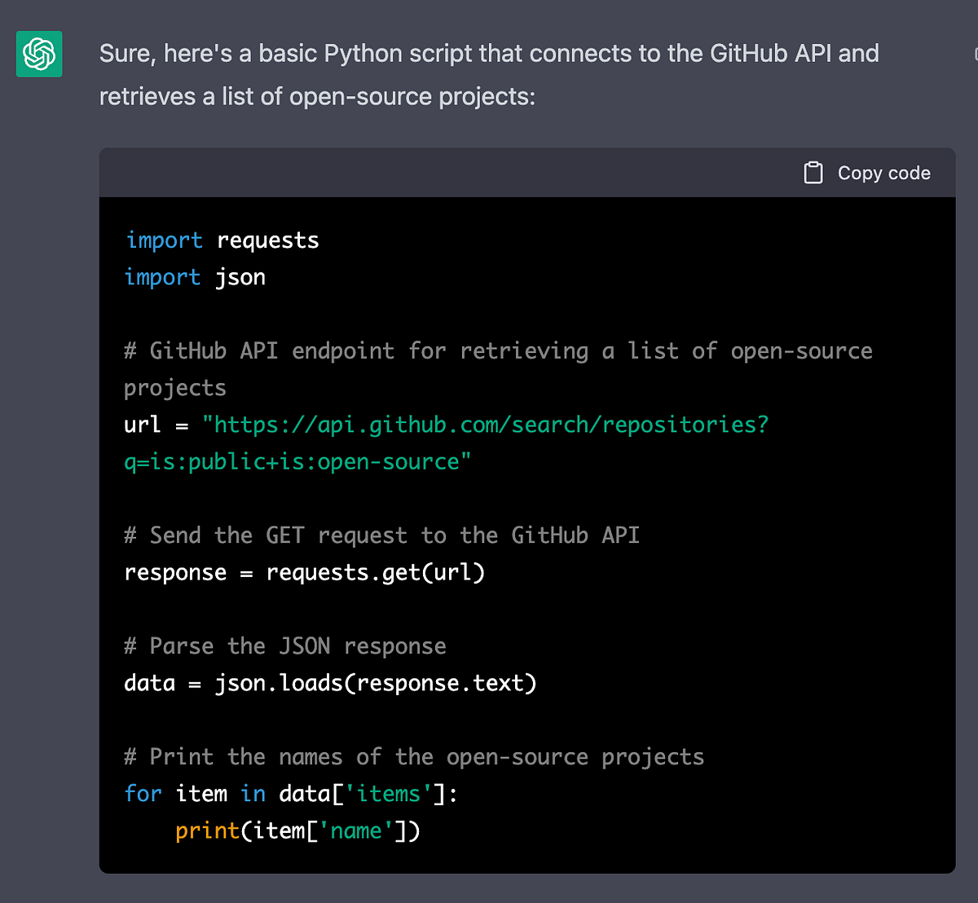Viewport: 978px width, 903px height.
Task: Click the comment about the GitHub API endpoint
Action: pos(497,350)
